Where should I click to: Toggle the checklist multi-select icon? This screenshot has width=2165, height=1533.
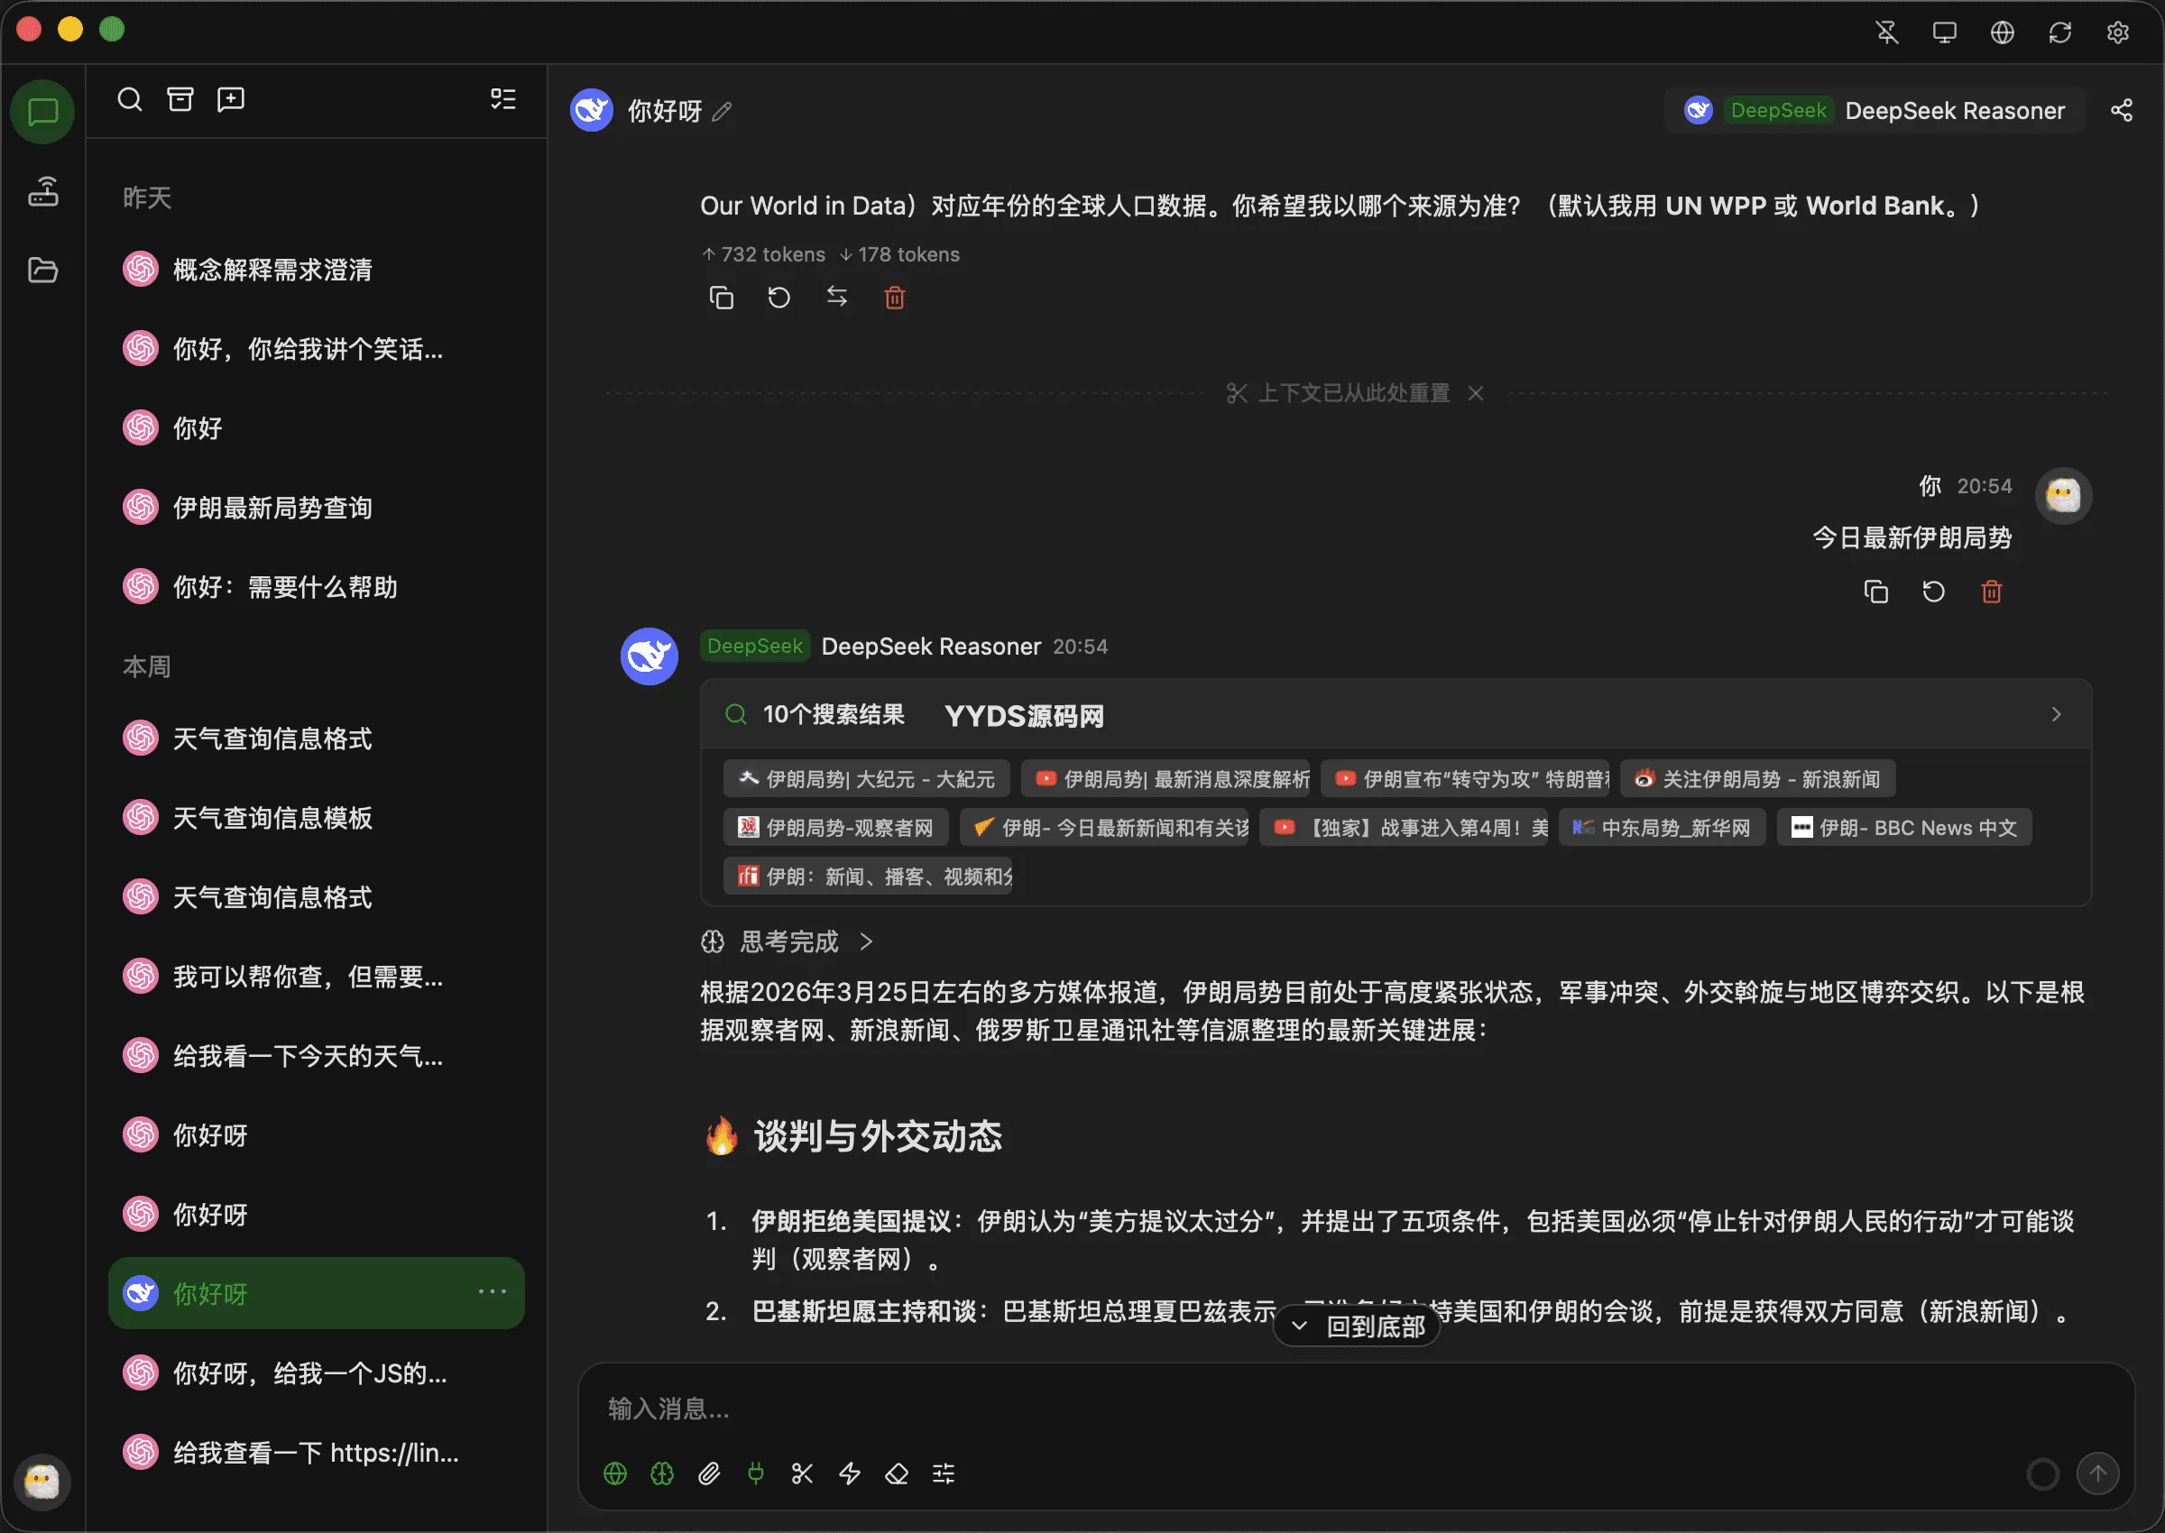point(503,99)
